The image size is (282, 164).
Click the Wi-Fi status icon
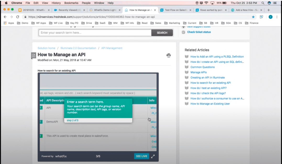(206, 3)
